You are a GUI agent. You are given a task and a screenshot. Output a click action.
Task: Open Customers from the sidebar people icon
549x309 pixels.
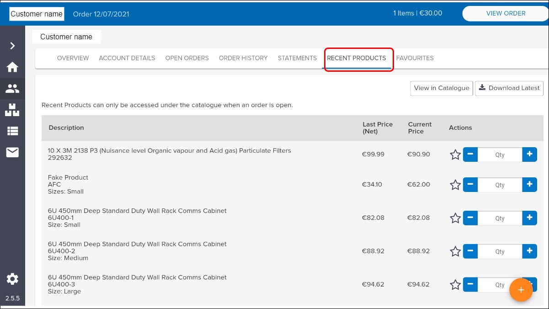[x=12, y=89]
